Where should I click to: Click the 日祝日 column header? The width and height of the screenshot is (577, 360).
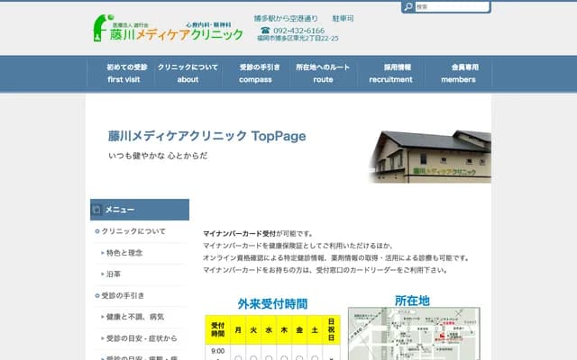331,329
